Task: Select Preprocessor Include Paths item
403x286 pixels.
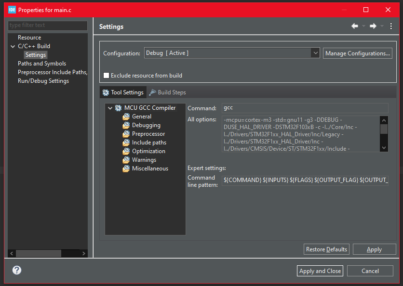Action: point(53,72)
